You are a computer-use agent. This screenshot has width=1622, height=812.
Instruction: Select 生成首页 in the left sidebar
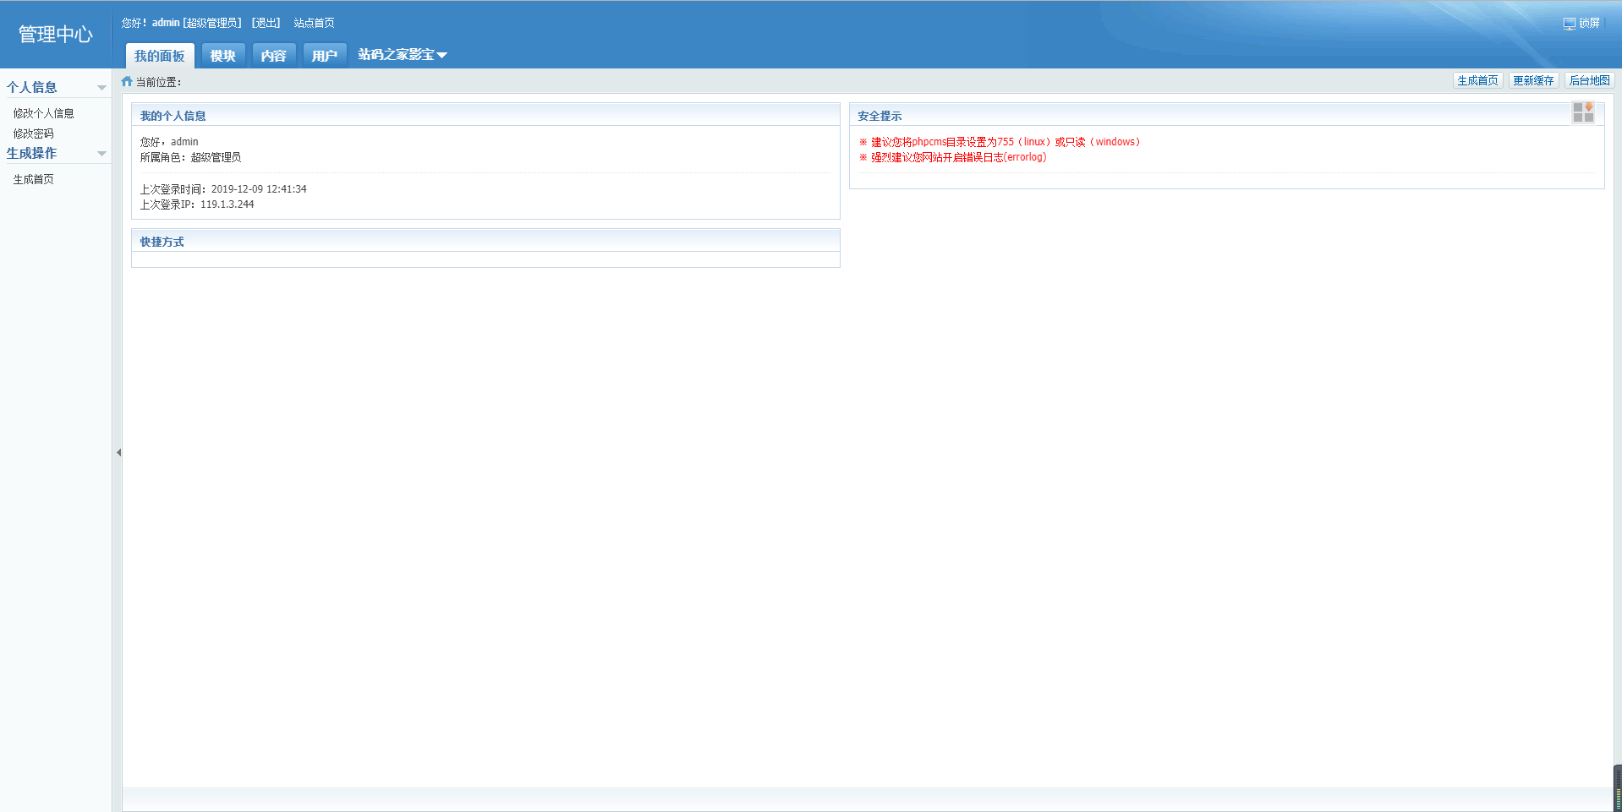click(x=34, y=179)
